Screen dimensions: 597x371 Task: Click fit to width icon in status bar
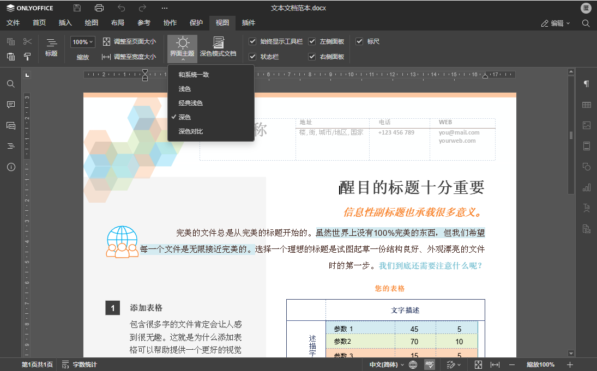point(495,364)
